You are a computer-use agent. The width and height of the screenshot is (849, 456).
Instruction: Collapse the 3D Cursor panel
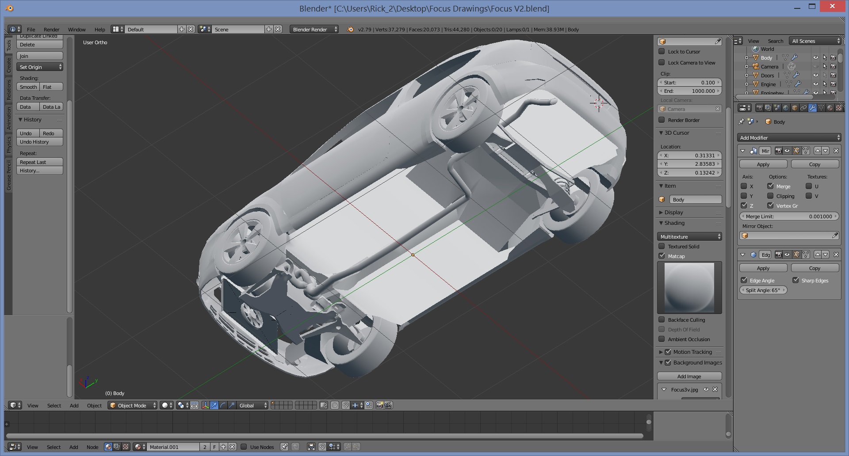pyautogui.click(x=661, y=133)
